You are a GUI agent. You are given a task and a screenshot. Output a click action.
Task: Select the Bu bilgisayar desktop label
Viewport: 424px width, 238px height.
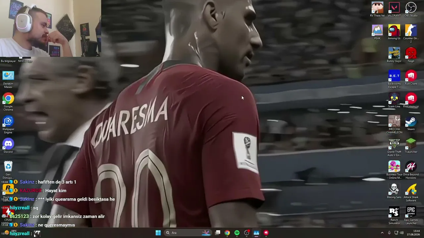tap(8, 61)
